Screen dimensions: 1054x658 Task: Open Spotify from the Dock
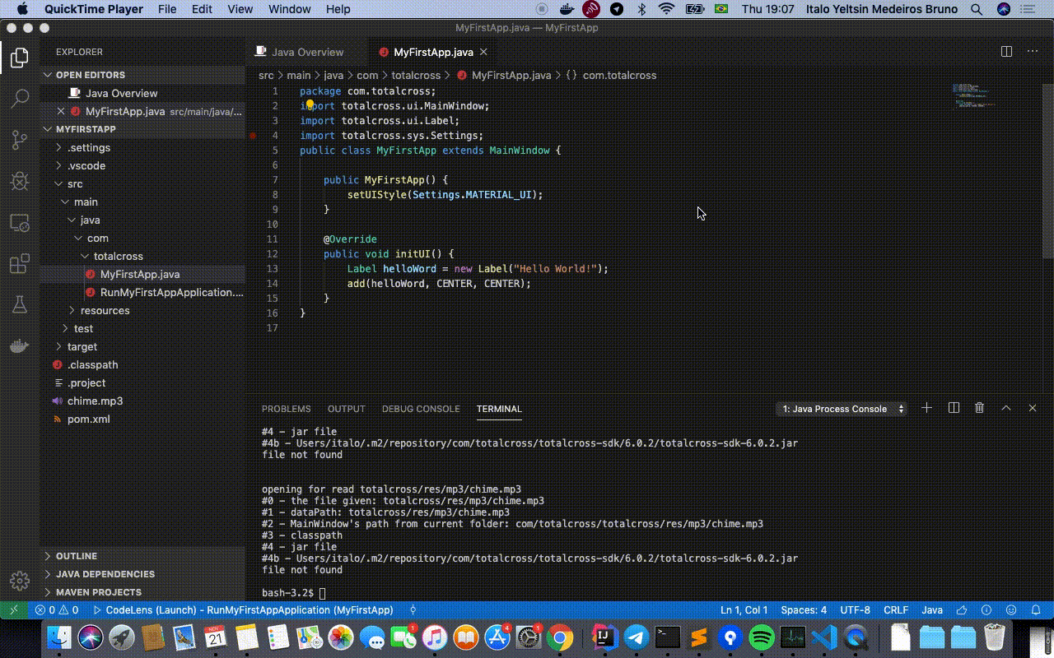click(762, 637)
